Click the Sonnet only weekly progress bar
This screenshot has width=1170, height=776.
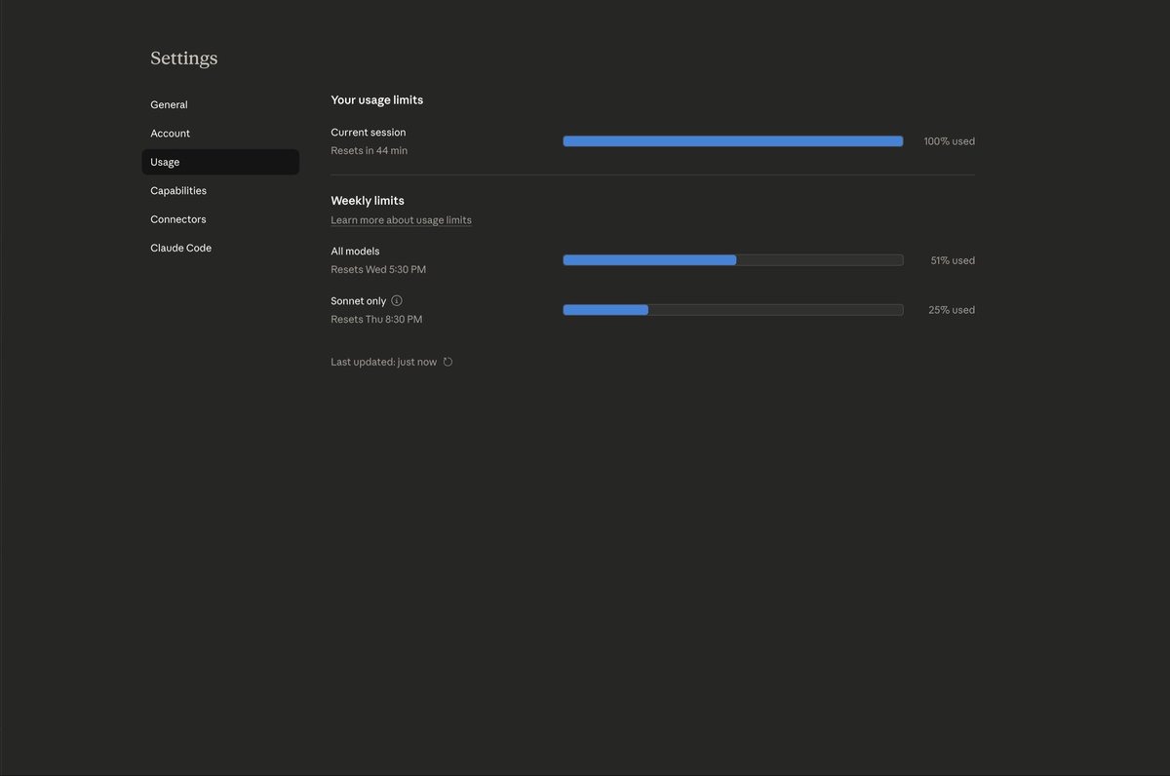733,310
